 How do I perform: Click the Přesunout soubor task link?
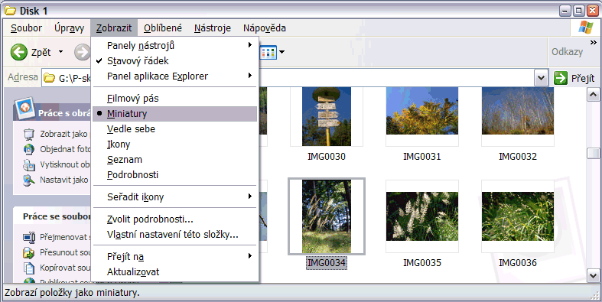pyautogui.click(x=64, y=252)
